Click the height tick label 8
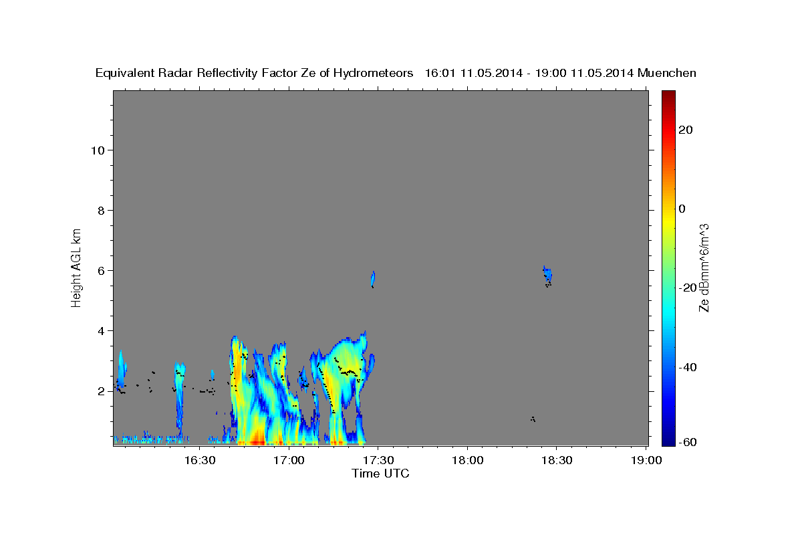The image size is (802, 535). tap(102, 211)
